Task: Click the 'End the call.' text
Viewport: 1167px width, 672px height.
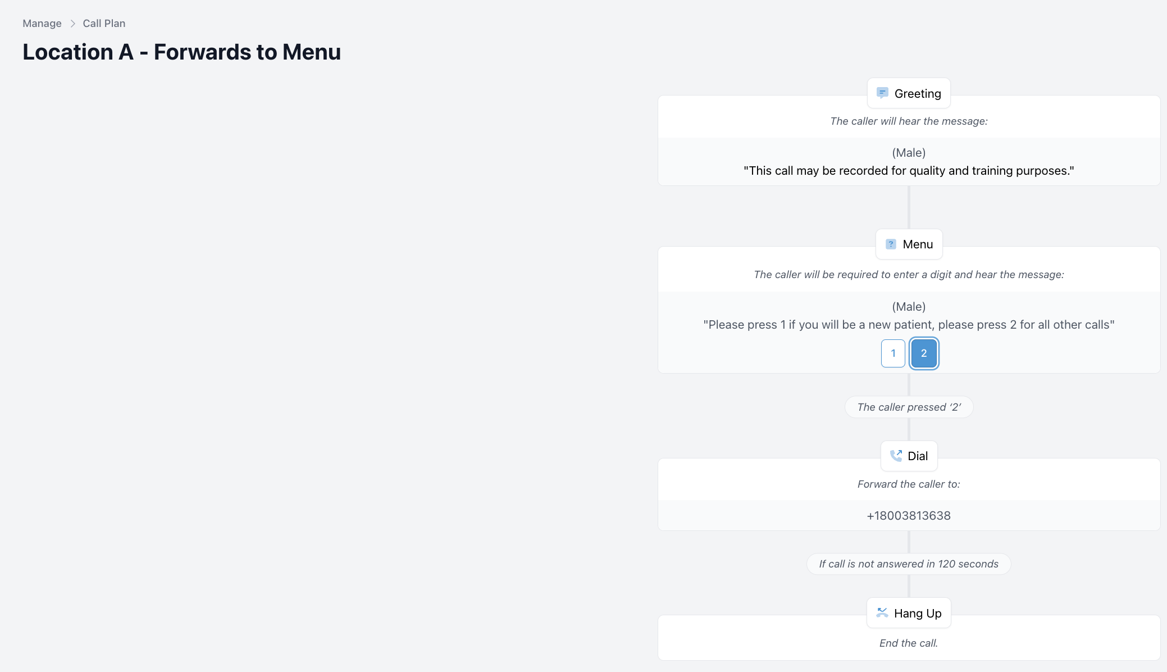Action: 909,643
